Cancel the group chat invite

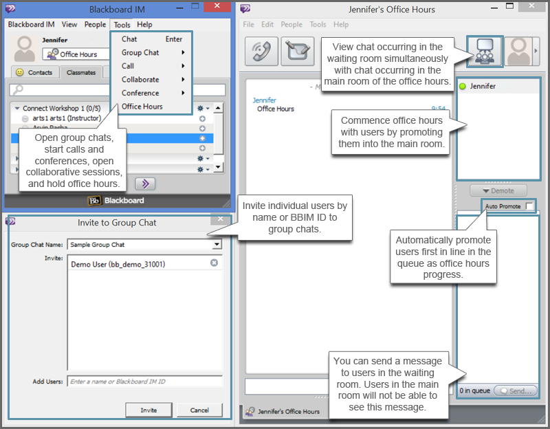click(x=199, y=410)
